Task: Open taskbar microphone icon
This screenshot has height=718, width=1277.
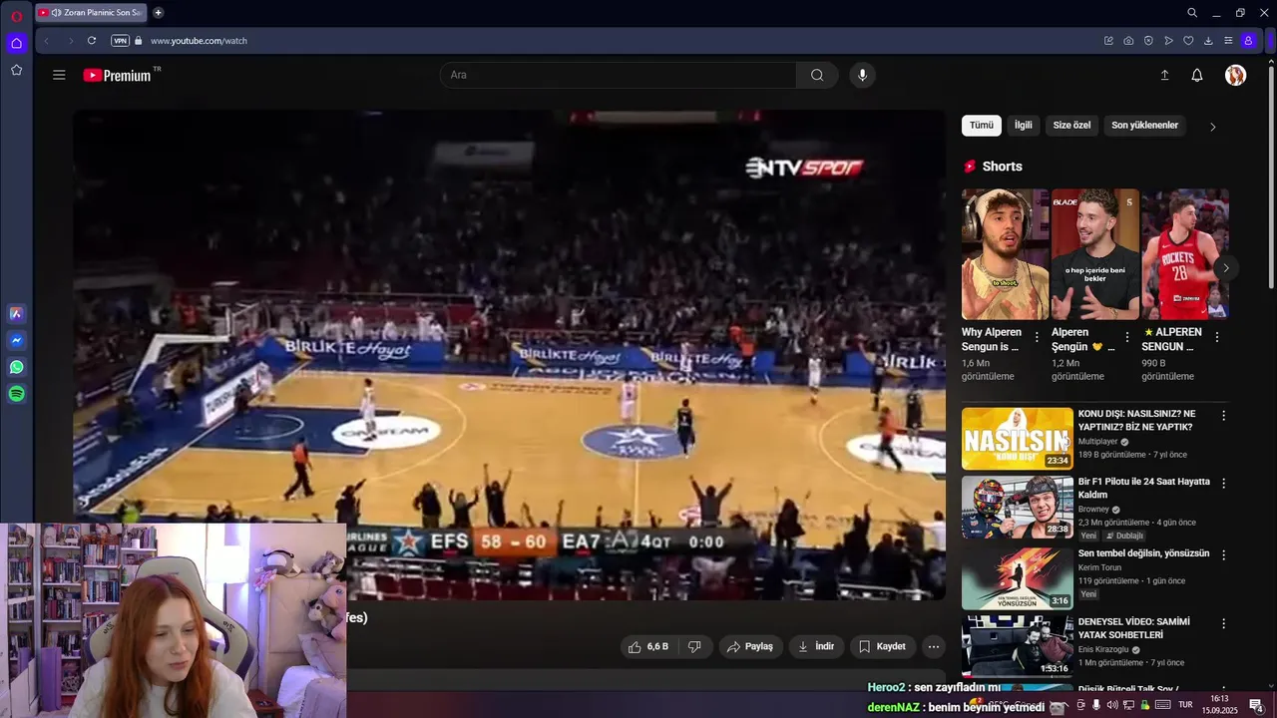Action: (x=1096, y=705)
